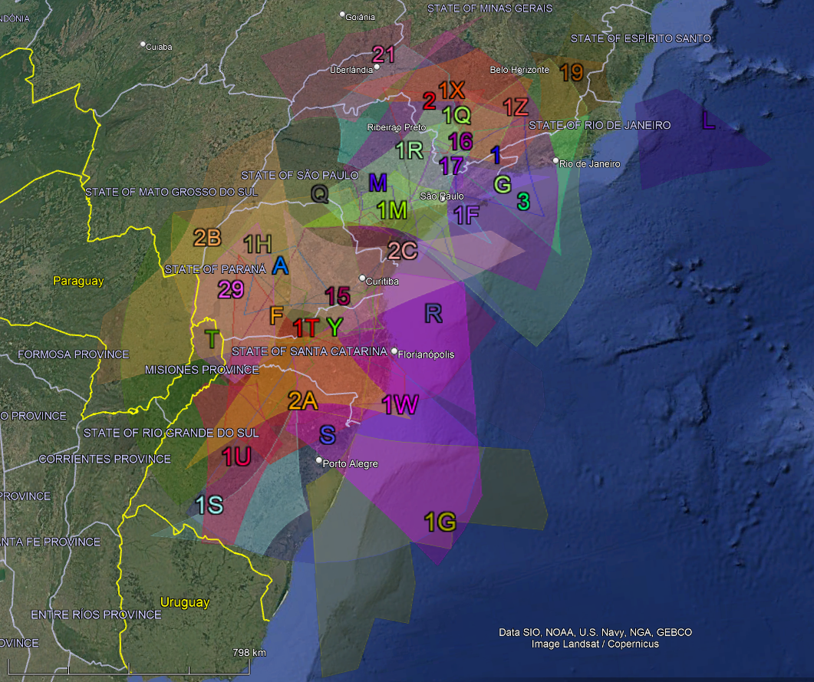Select the Goiânia city marker dot
Viewport: 814px width, 682px height.
(343, 15)
